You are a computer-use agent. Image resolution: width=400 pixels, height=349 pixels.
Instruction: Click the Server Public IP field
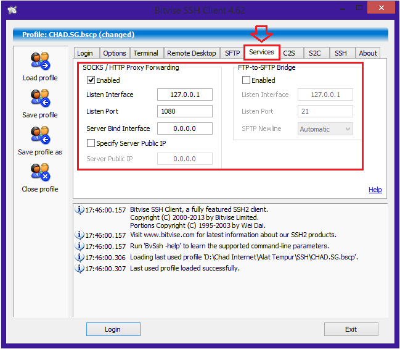(x=185, y=159)
